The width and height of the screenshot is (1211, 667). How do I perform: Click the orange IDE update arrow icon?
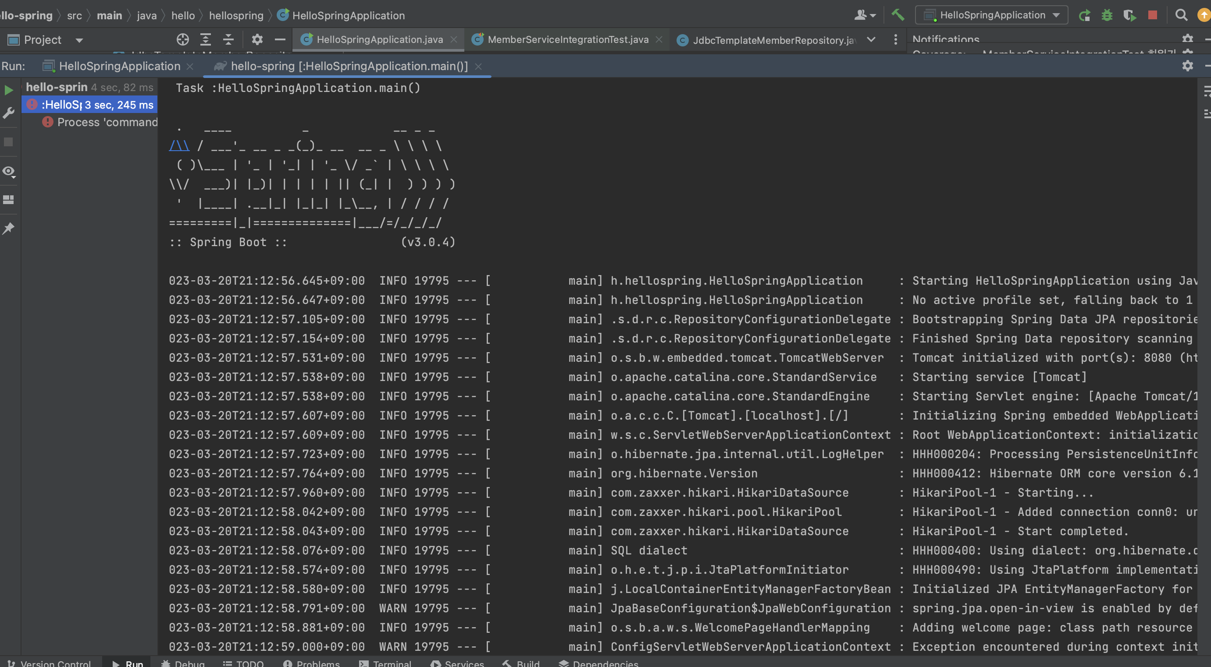pos(1204,15)
